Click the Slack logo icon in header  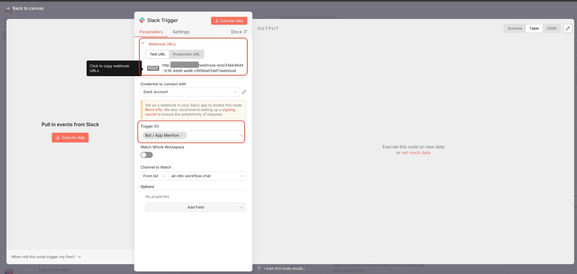click(x=142, y=20)
